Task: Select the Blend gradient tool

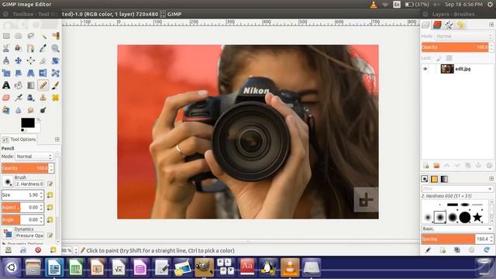Action: 31,85
